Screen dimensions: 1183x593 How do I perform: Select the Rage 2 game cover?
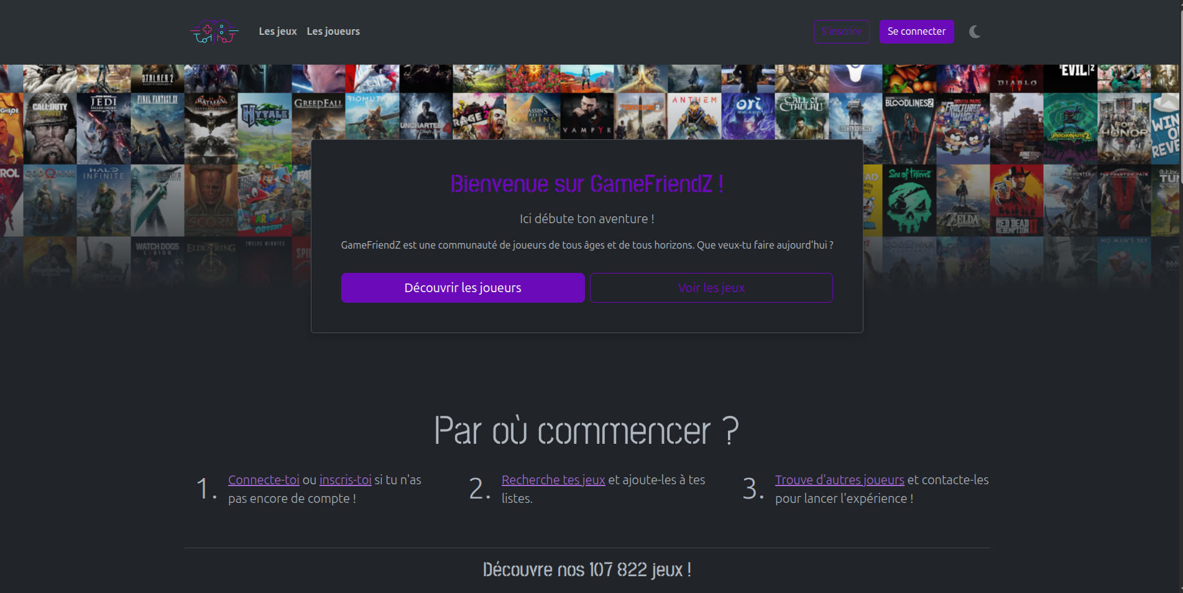pyautogui.click(x=479, y=116)
